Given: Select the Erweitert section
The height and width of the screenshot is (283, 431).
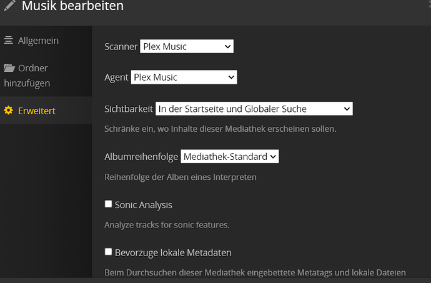Looking at the screenshot, I should pyautogui.click(x=37, y=111).
